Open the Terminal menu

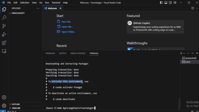[56, 2]
